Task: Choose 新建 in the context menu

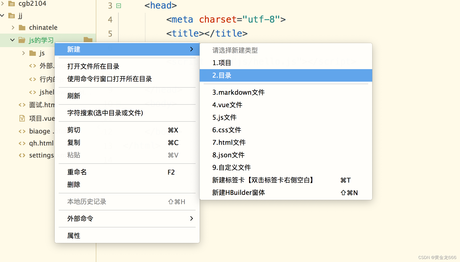Action: point(127,49)
